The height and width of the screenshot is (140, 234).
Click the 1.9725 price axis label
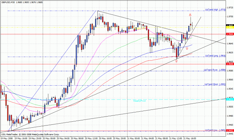click(x=230, y=7)
